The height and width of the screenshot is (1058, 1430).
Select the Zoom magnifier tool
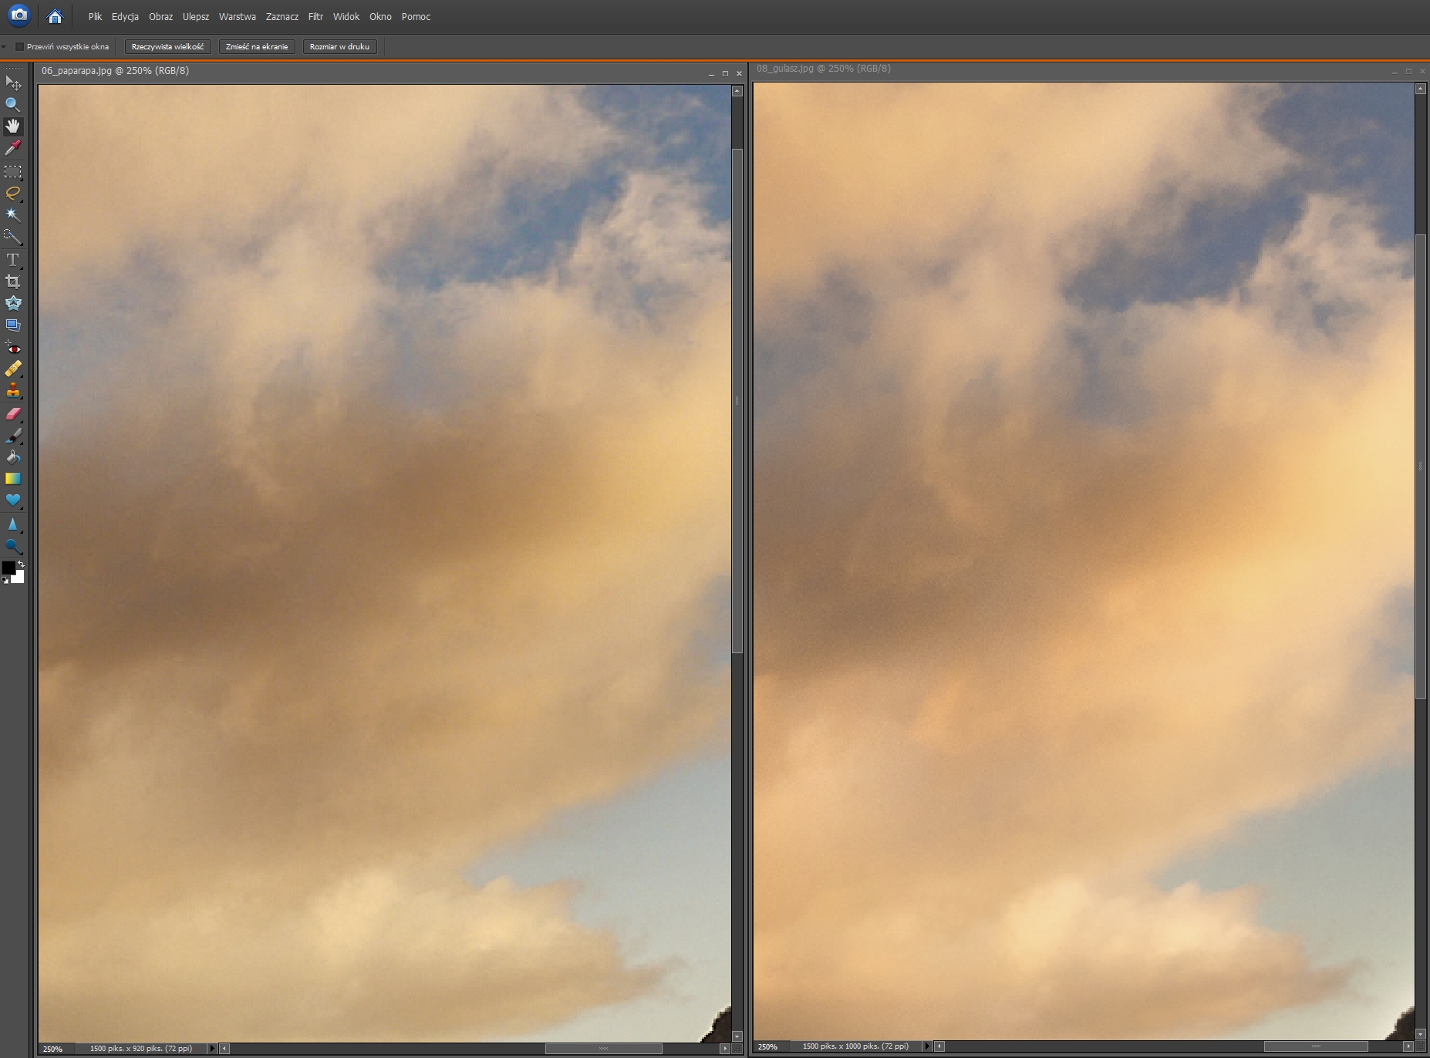click(12, 104)
